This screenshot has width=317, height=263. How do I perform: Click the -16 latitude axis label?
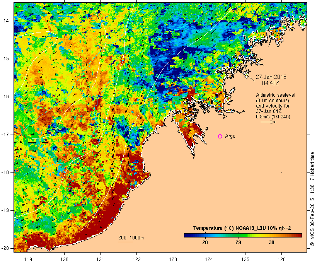(x=5, y=97)
